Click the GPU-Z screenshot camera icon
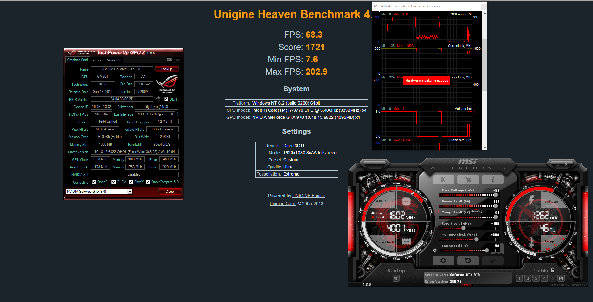593x302 pixels. click(x=170, y=59)
